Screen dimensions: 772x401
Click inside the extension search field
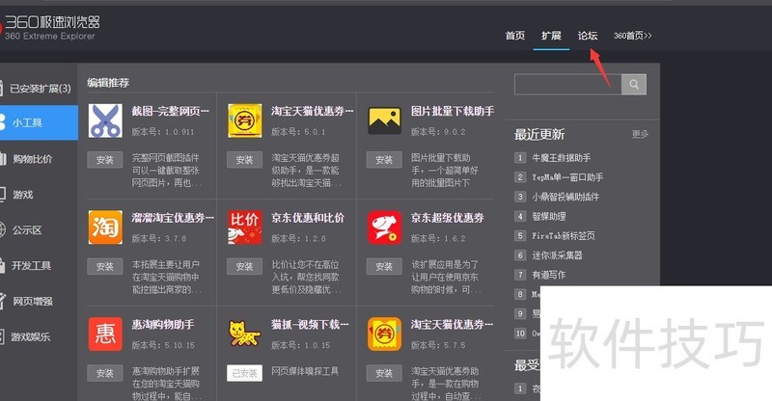(x=567, y=84)
